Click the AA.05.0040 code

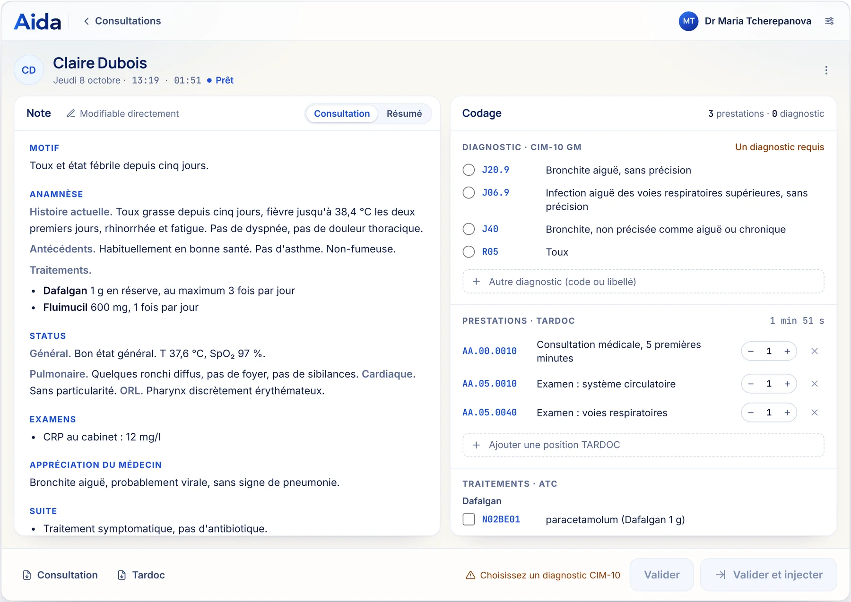[489, 413]
